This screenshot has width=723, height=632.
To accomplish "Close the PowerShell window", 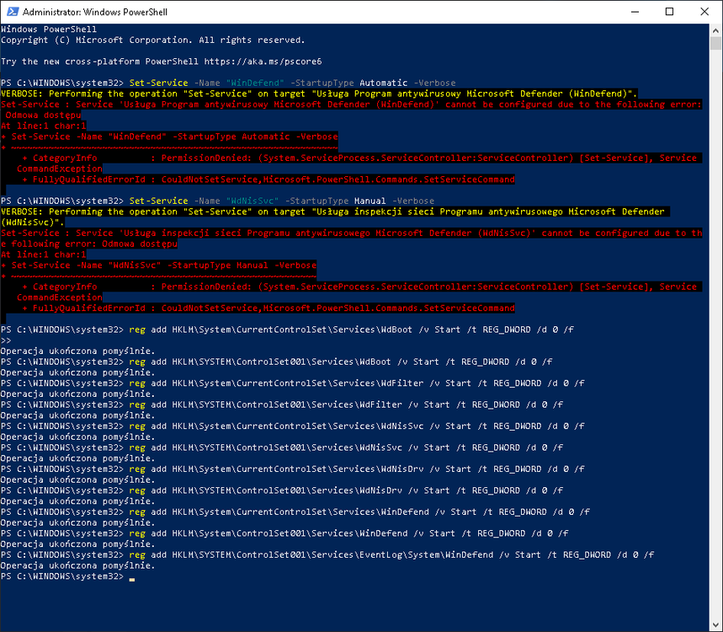I will coord(704,12).
